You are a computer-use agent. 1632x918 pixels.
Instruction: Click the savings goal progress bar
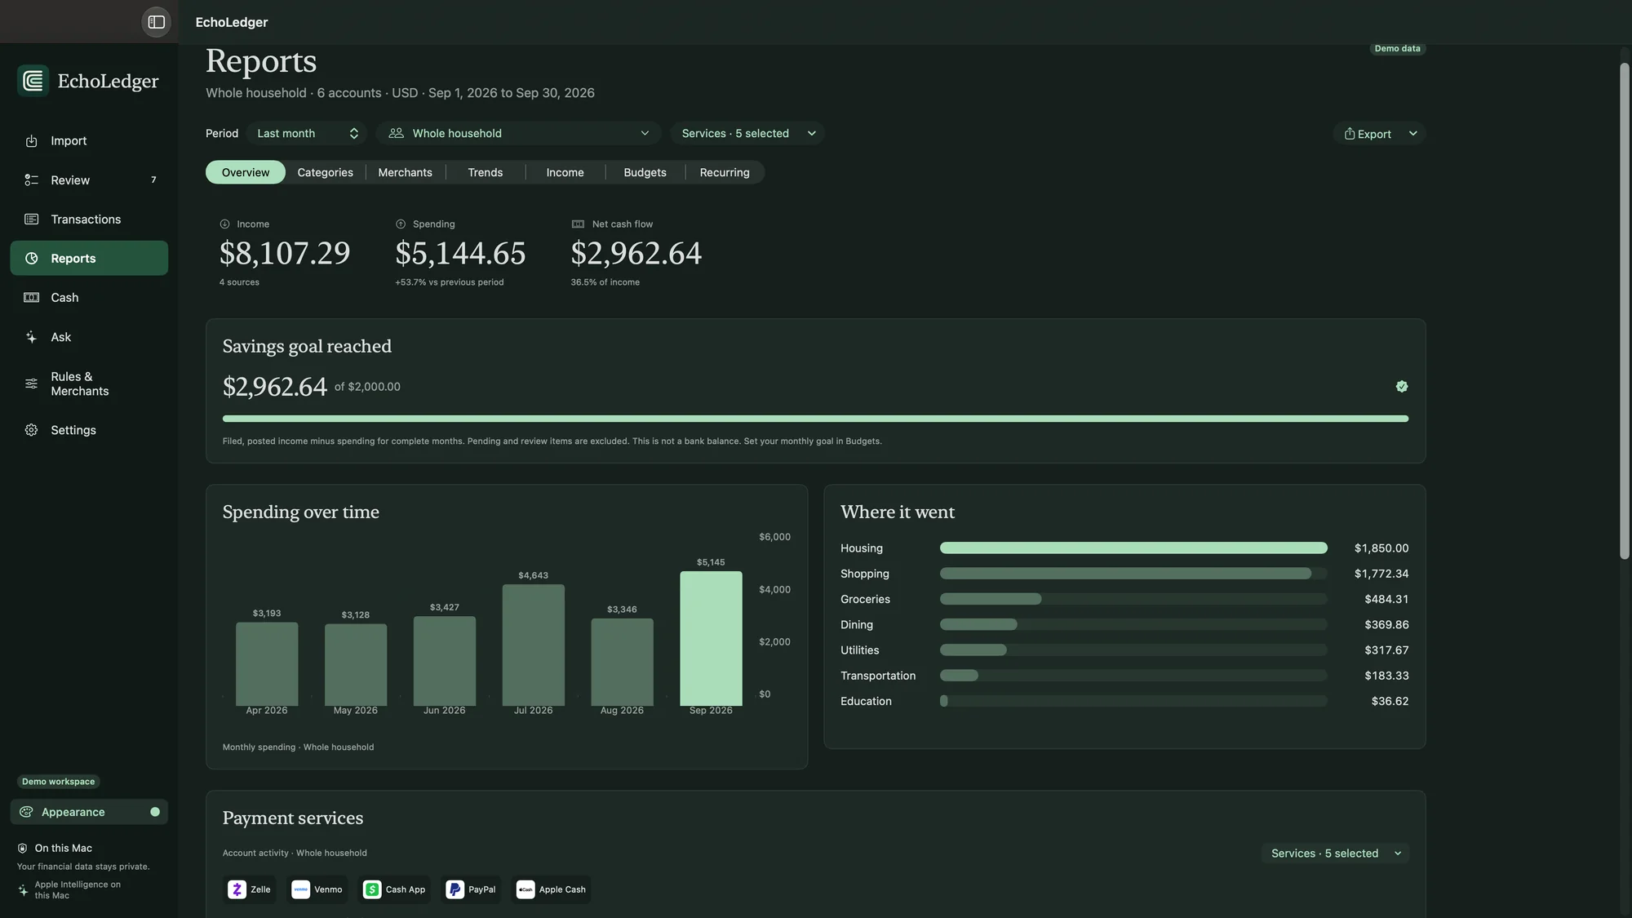[815, 419]
